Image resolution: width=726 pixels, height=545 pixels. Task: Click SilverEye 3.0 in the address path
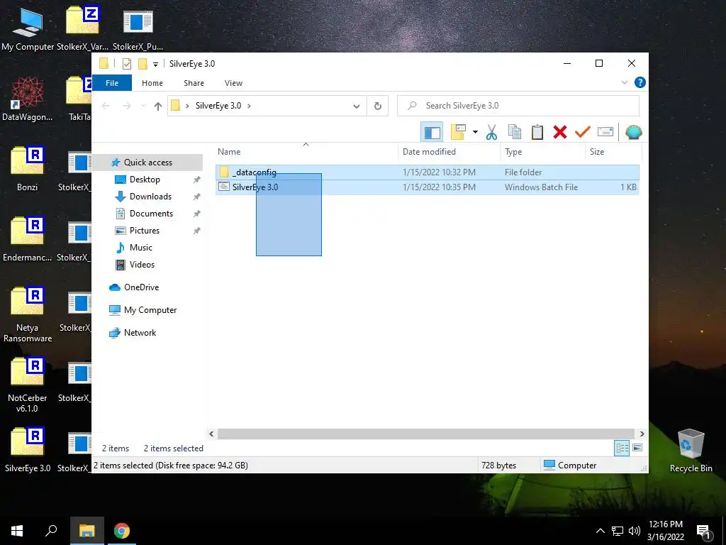(218, 106)
